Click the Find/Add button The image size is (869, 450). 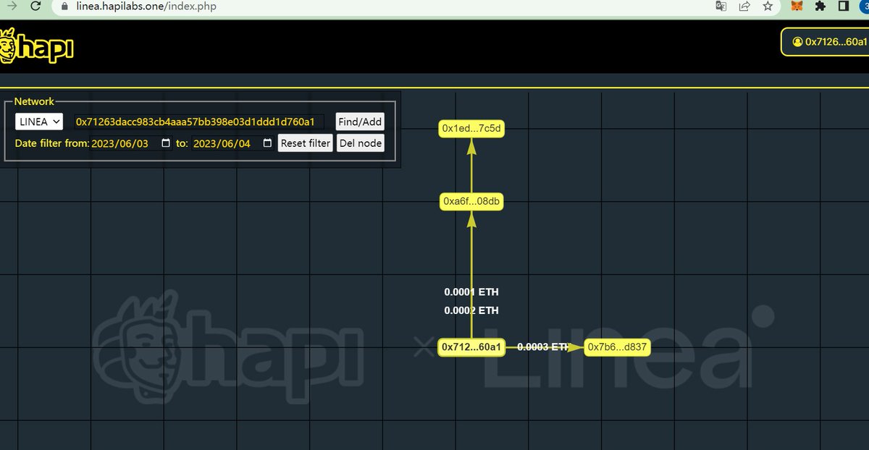point(360,122)
